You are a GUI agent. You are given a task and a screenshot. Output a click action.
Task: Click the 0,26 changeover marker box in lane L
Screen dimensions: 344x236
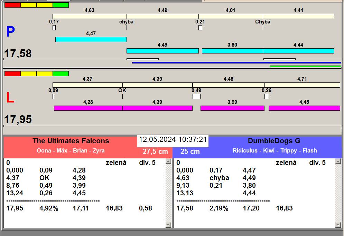[267, 96]
